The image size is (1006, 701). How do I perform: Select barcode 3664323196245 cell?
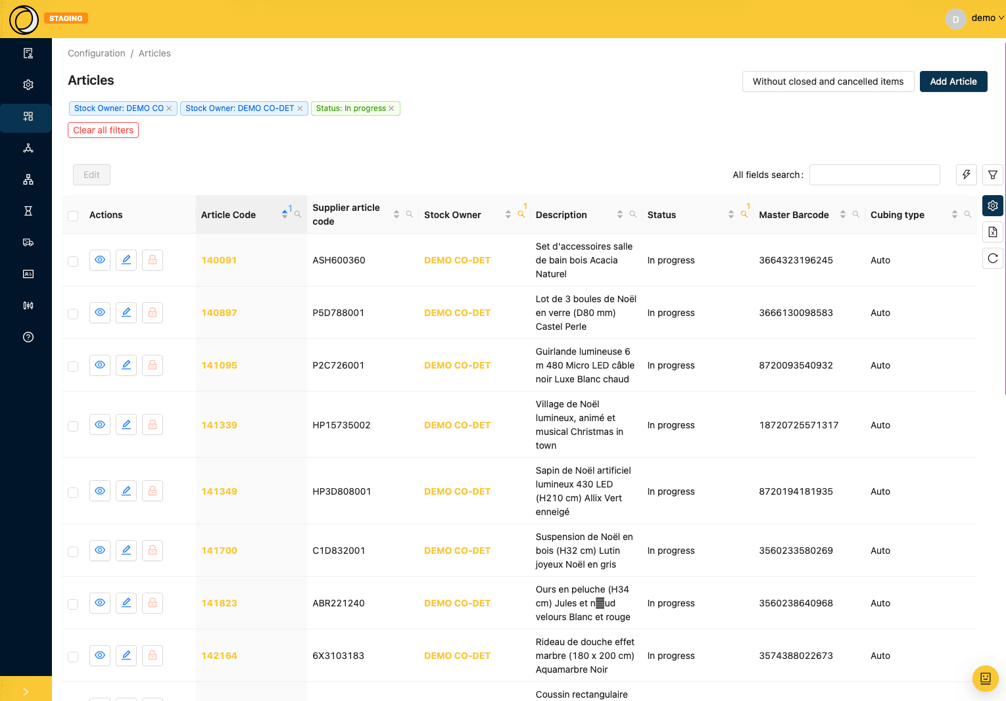click(x=796, y=260)
